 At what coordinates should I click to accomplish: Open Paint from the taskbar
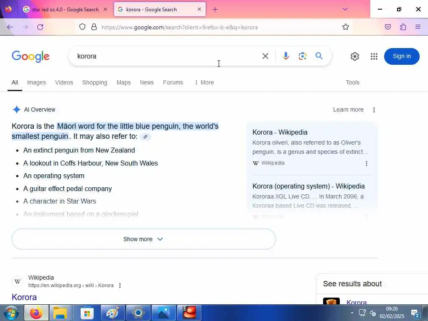[x=112, y=313]
